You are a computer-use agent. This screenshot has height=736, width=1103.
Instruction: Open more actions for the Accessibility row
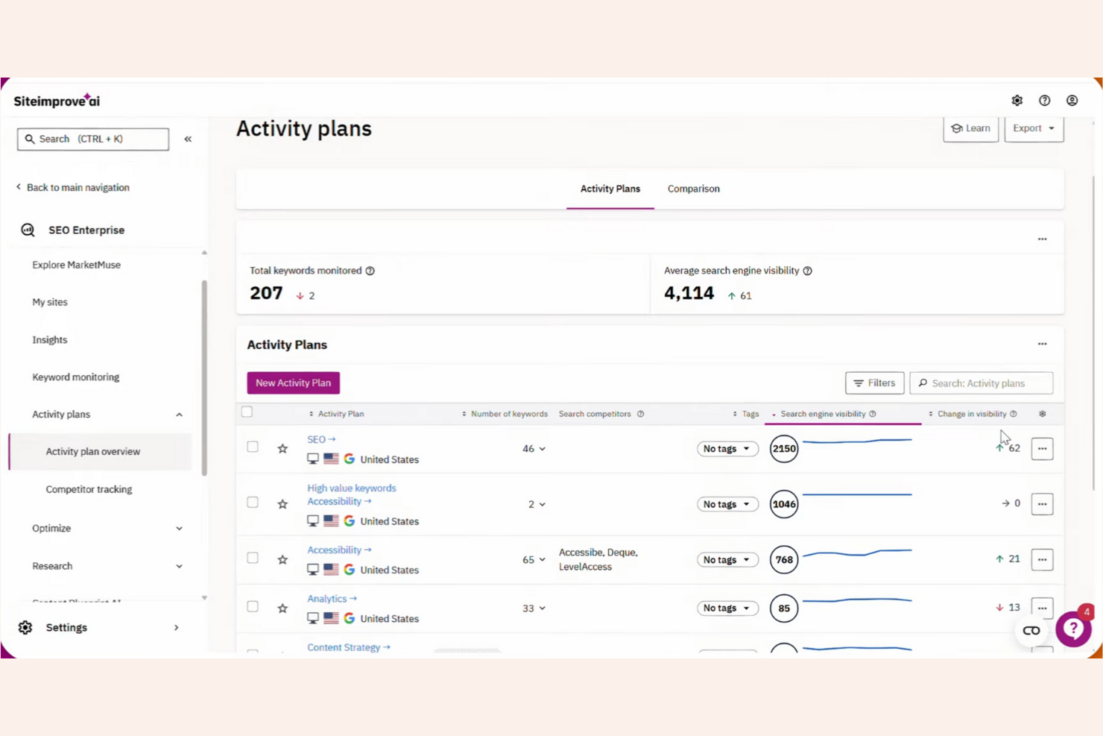(x=1042, y=559)
